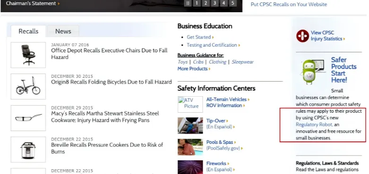
Task: Open the office chair recall thumbnail
Action: [28, 55]
